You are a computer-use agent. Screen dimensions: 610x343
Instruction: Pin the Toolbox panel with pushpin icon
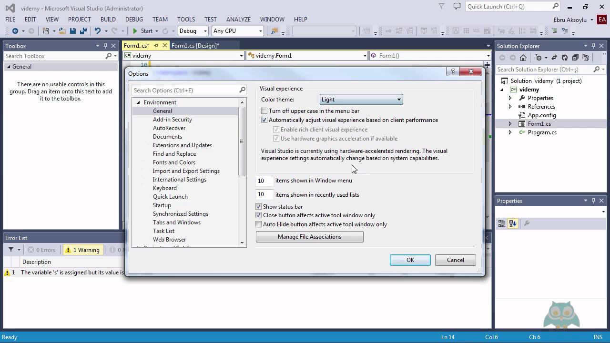(x=105, y=46)
